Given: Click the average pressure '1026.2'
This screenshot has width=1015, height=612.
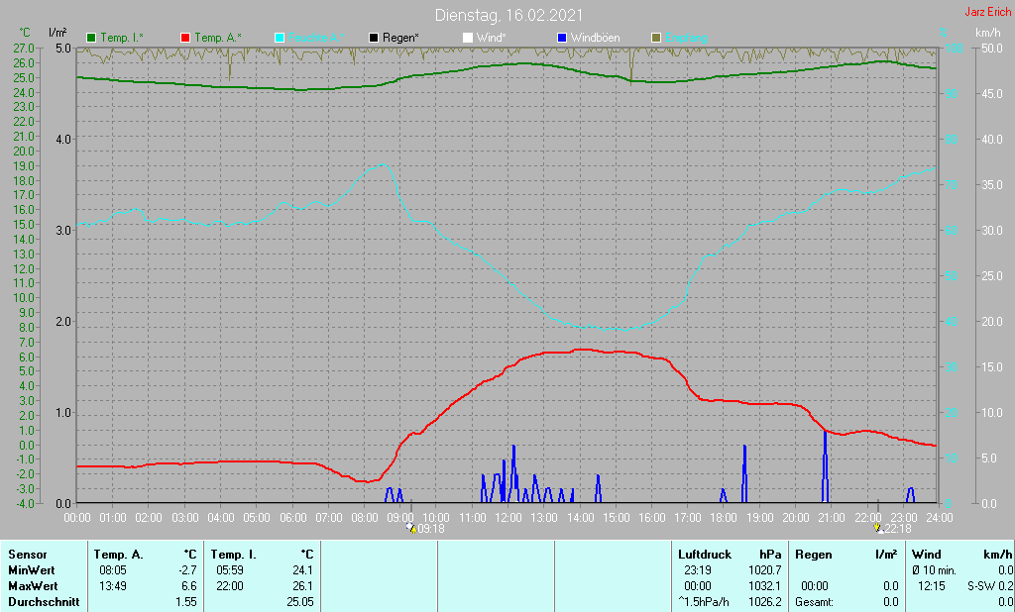Looking at the screenshot, I should pos(764,602).
